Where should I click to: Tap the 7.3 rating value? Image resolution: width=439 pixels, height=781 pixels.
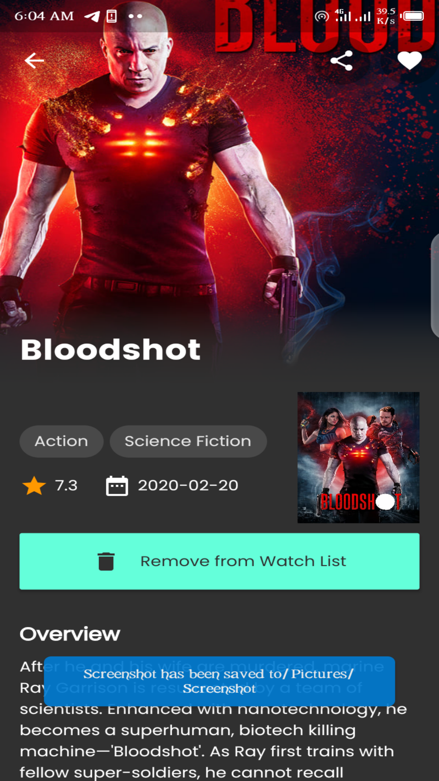click(66, 485)
